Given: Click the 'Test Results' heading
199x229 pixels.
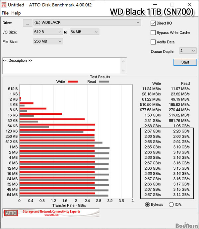Looking at the screenshot, I should [x=100, y=77].
